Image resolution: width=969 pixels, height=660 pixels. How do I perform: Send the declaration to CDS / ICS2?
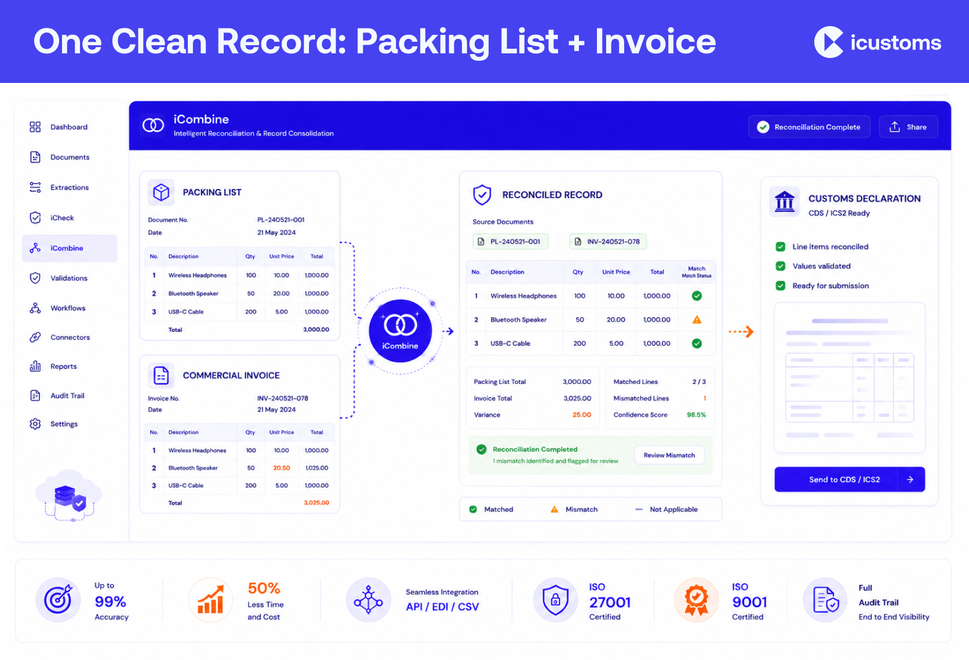coord(850,480)
